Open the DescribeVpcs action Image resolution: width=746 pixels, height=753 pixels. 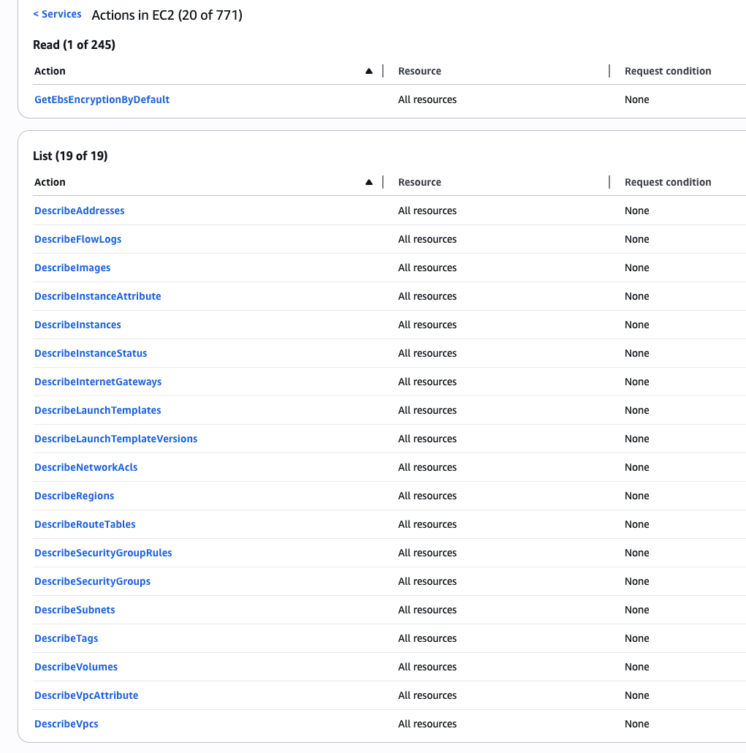[66, 723]
